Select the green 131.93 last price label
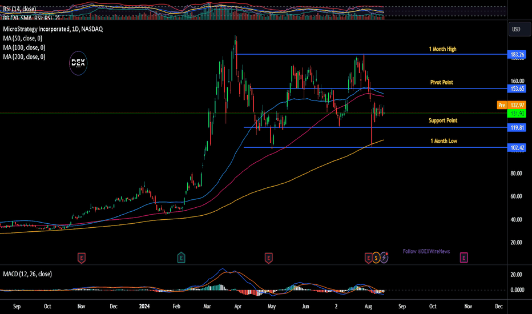This screenshot has width=532, height=314. [517, 114]
